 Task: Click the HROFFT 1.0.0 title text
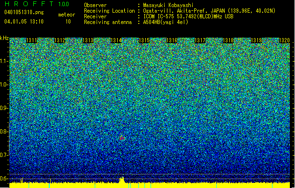tap(37, 4)
